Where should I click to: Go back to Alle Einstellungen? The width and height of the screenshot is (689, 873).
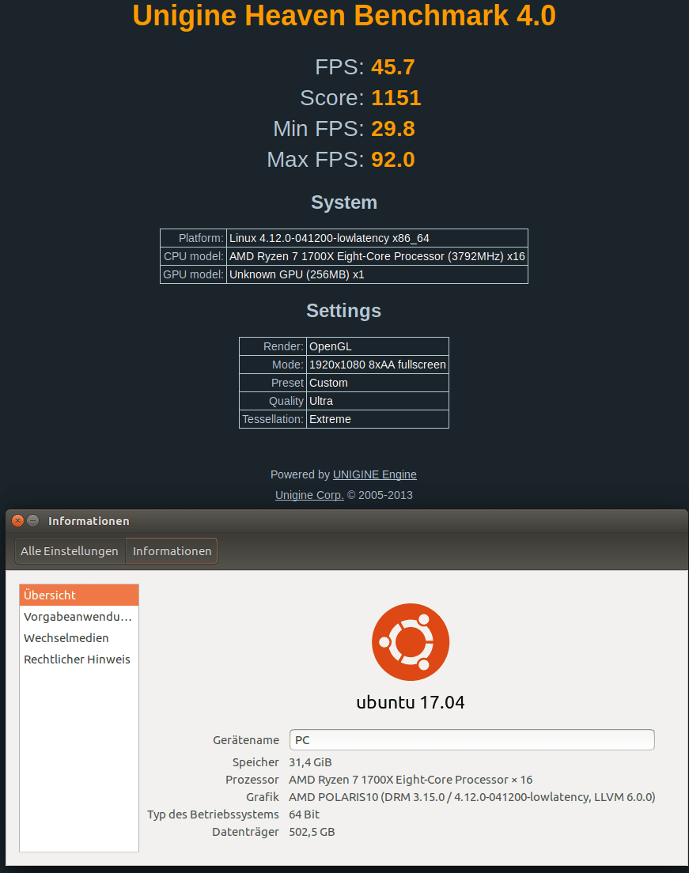(x=70, y=551)
